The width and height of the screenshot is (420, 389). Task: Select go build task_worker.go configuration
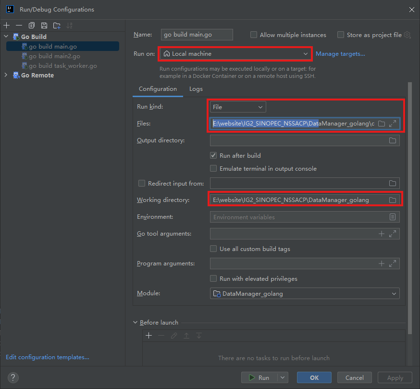pos(62,65)
